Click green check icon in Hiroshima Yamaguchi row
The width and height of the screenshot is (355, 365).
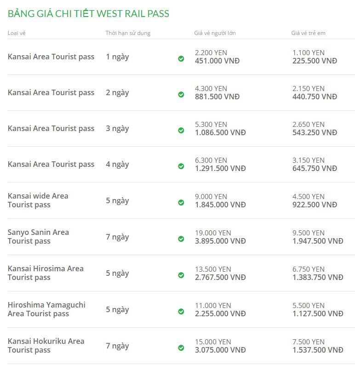pos(181,312)
